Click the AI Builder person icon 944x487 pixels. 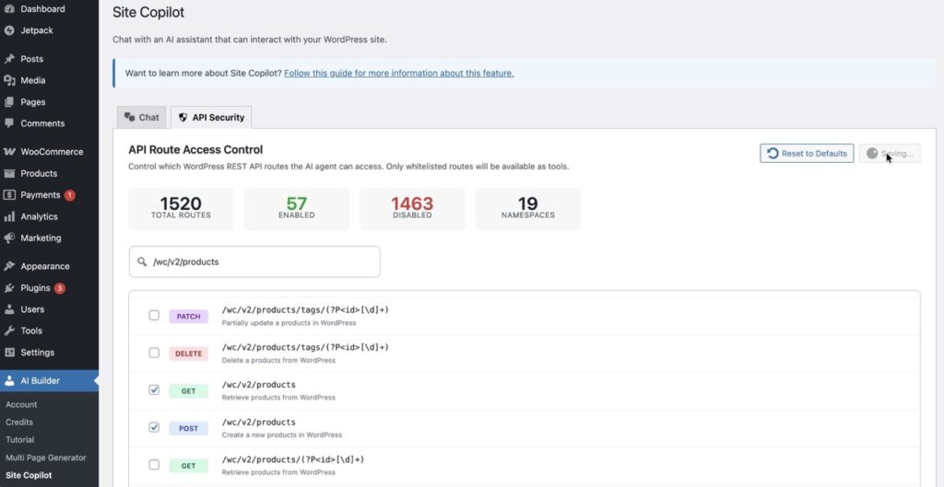click(x=9, y=380)
